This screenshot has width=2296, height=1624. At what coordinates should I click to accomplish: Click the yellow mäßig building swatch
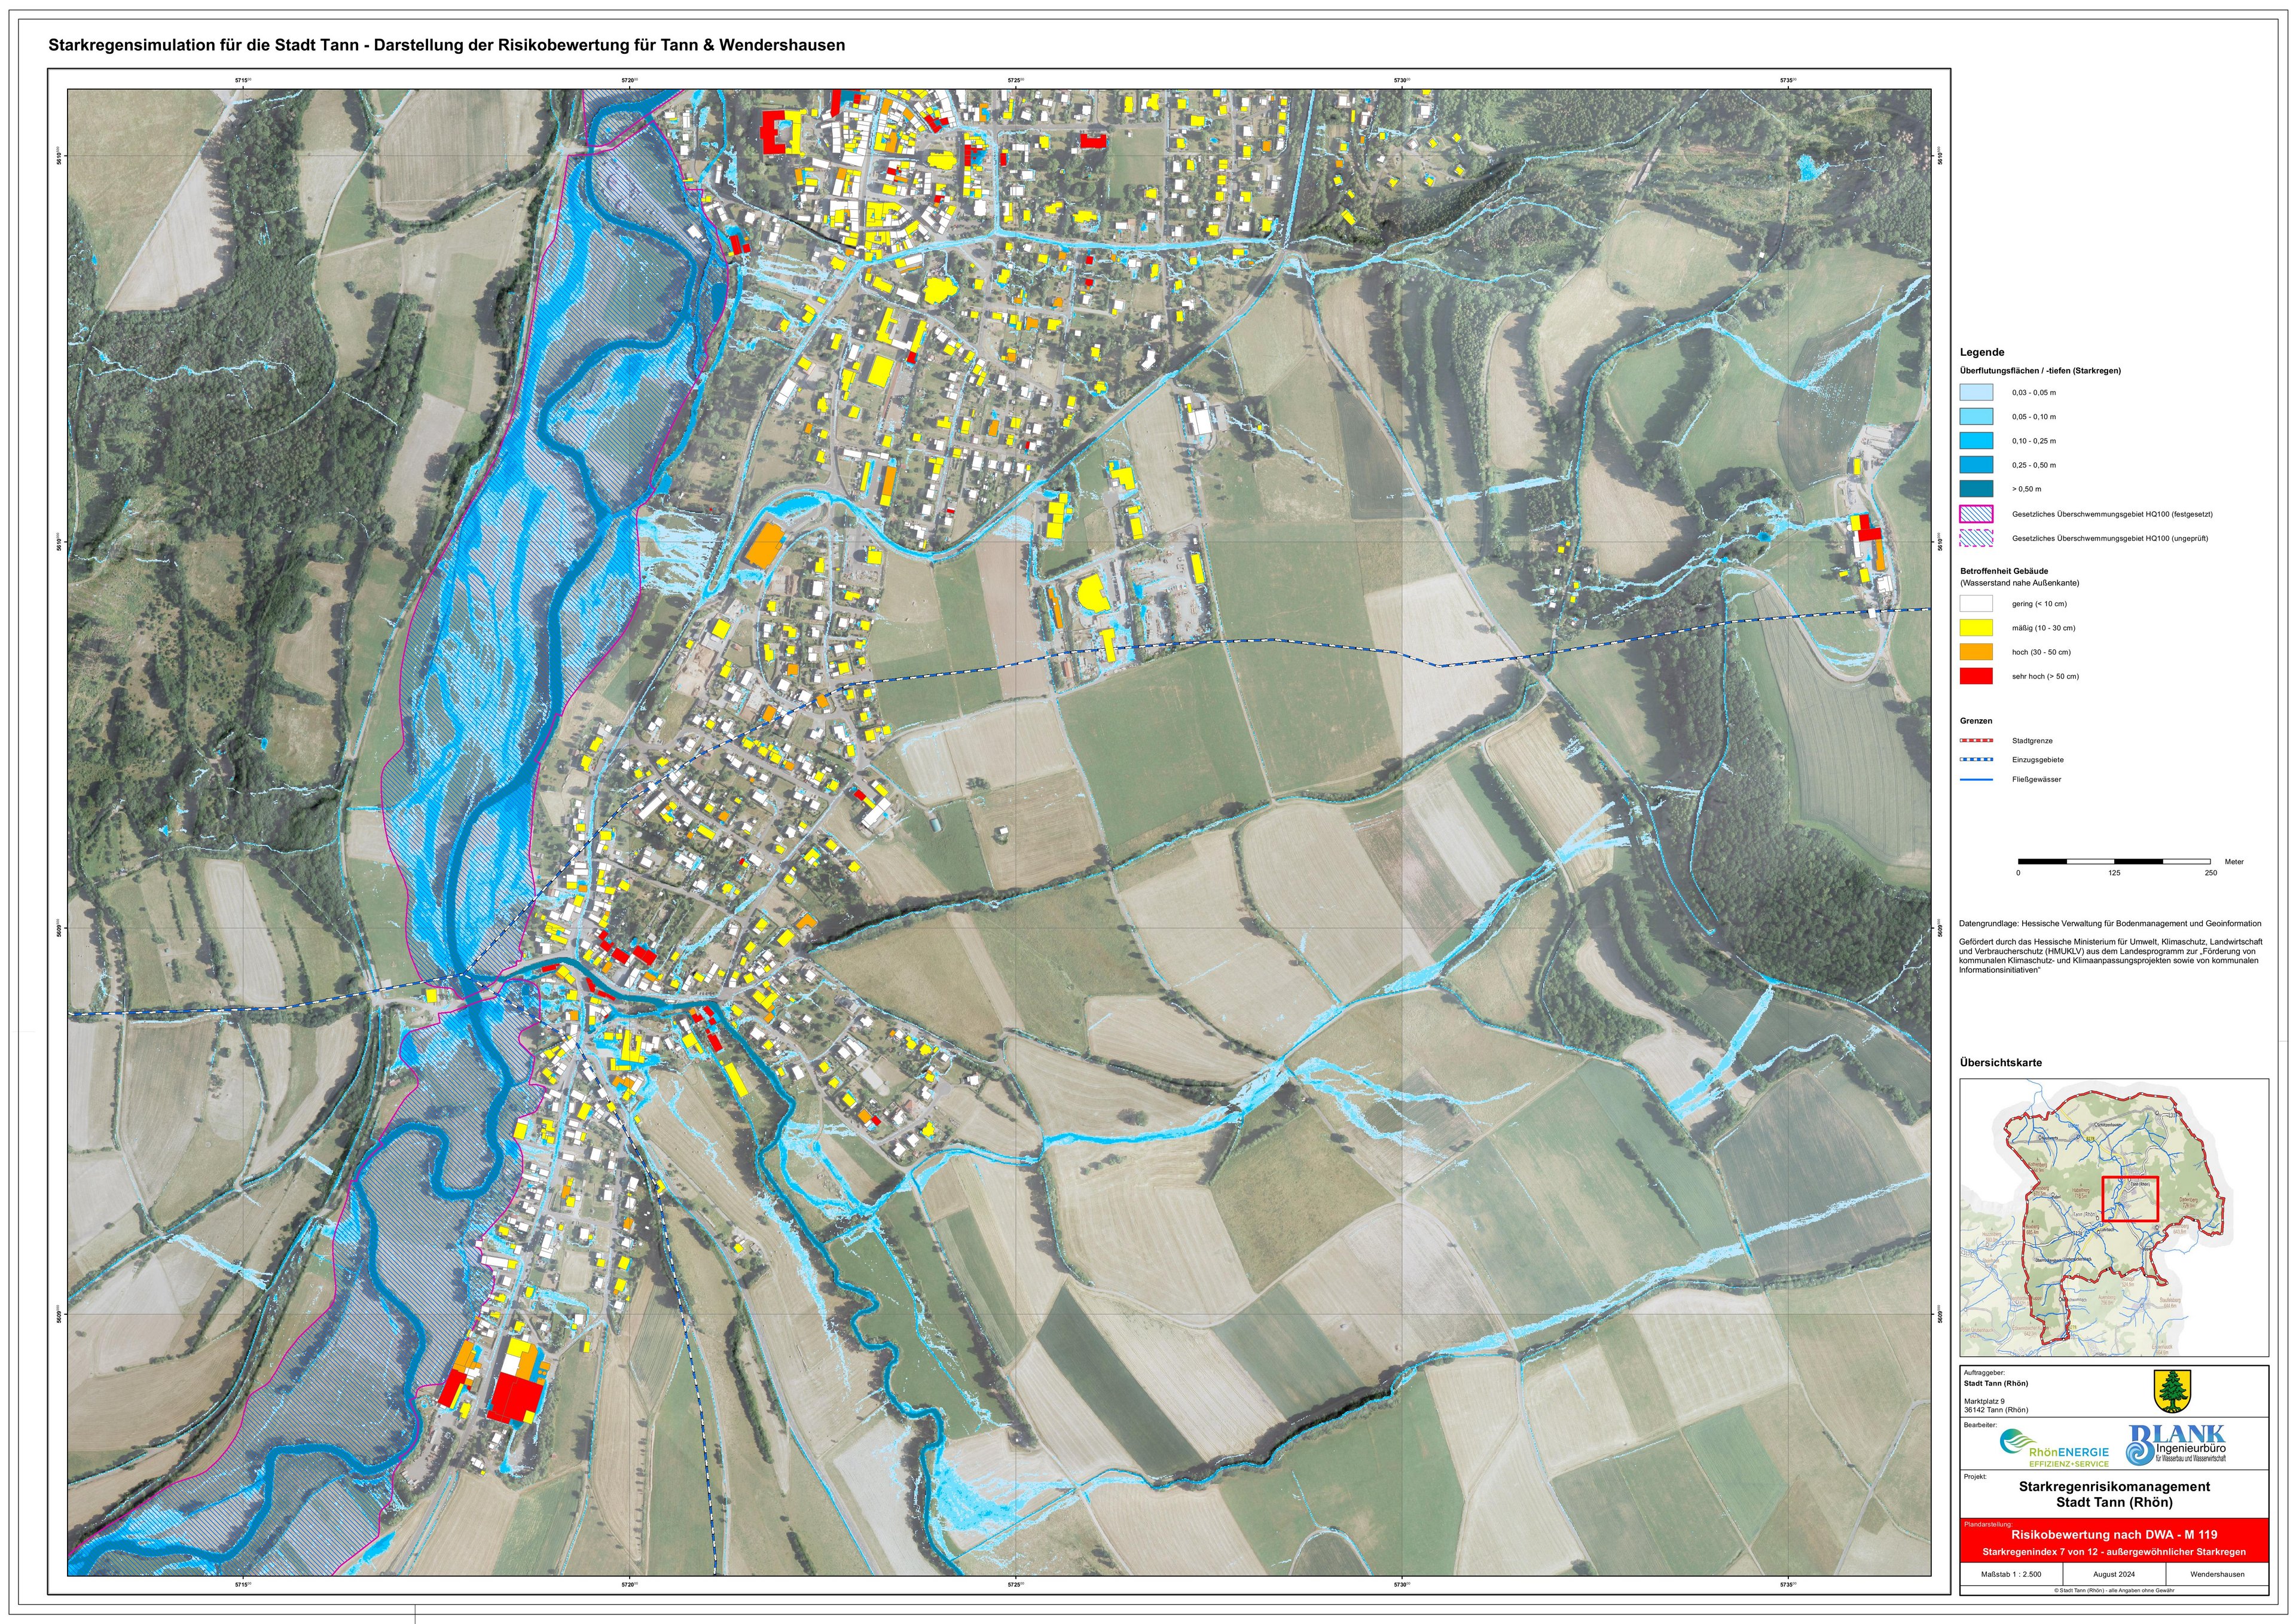(1976, 628)
